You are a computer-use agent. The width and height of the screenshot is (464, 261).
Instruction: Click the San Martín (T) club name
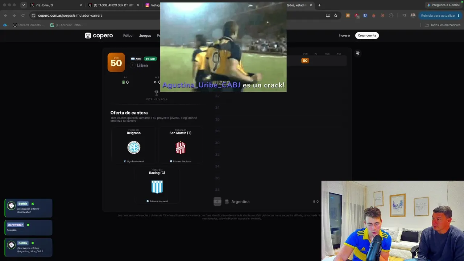click(x=181, y=133)
